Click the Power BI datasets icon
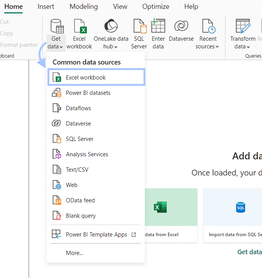262x278 pixels. click(56, 93)
